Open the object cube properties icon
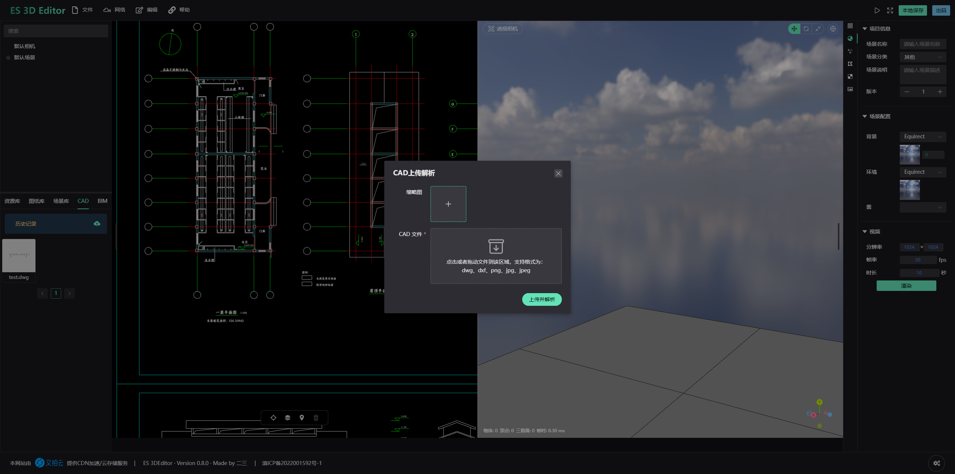955x474 pixels. pos(850,51)
